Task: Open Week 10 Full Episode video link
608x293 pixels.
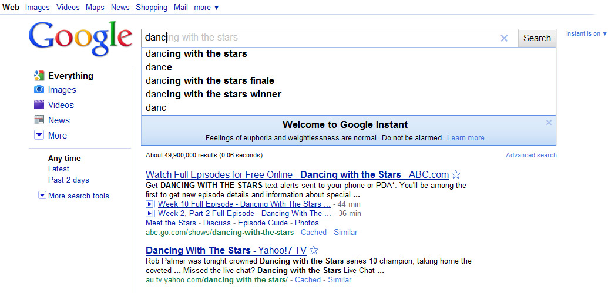Action: 244,204
